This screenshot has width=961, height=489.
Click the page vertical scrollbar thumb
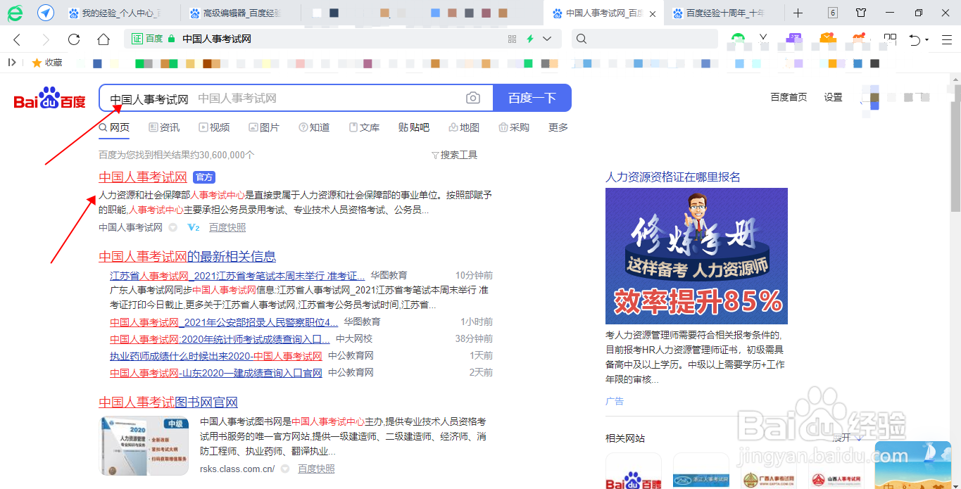[x=955, y=146]
